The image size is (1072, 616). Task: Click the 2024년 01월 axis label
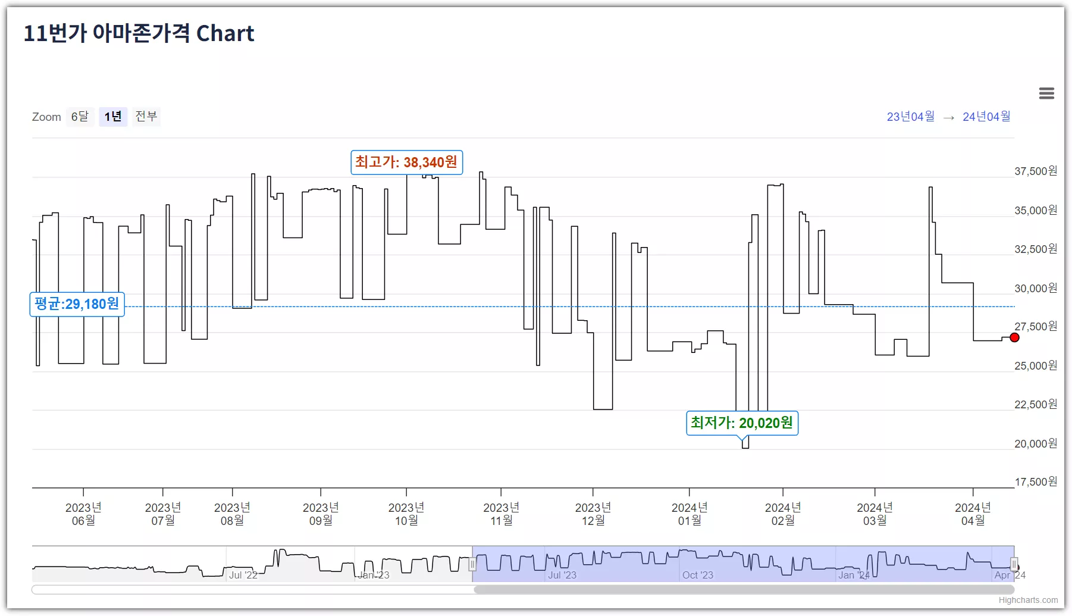point(689,514)
